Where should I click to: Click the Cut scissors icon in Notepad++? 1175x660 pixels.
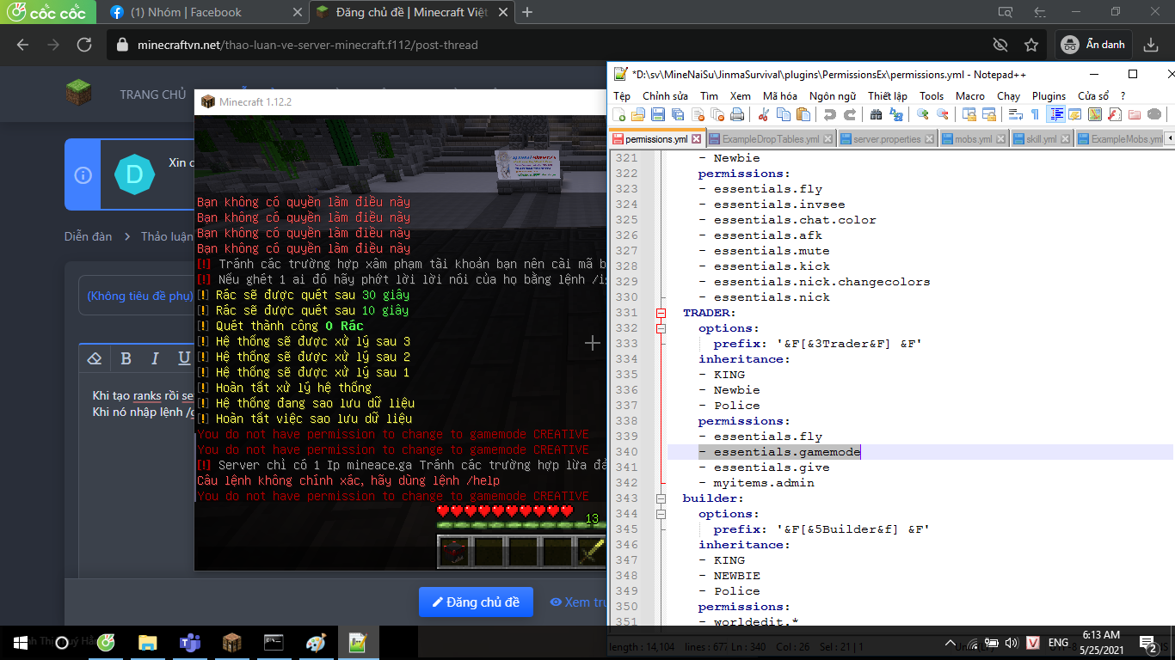point(762,114)
